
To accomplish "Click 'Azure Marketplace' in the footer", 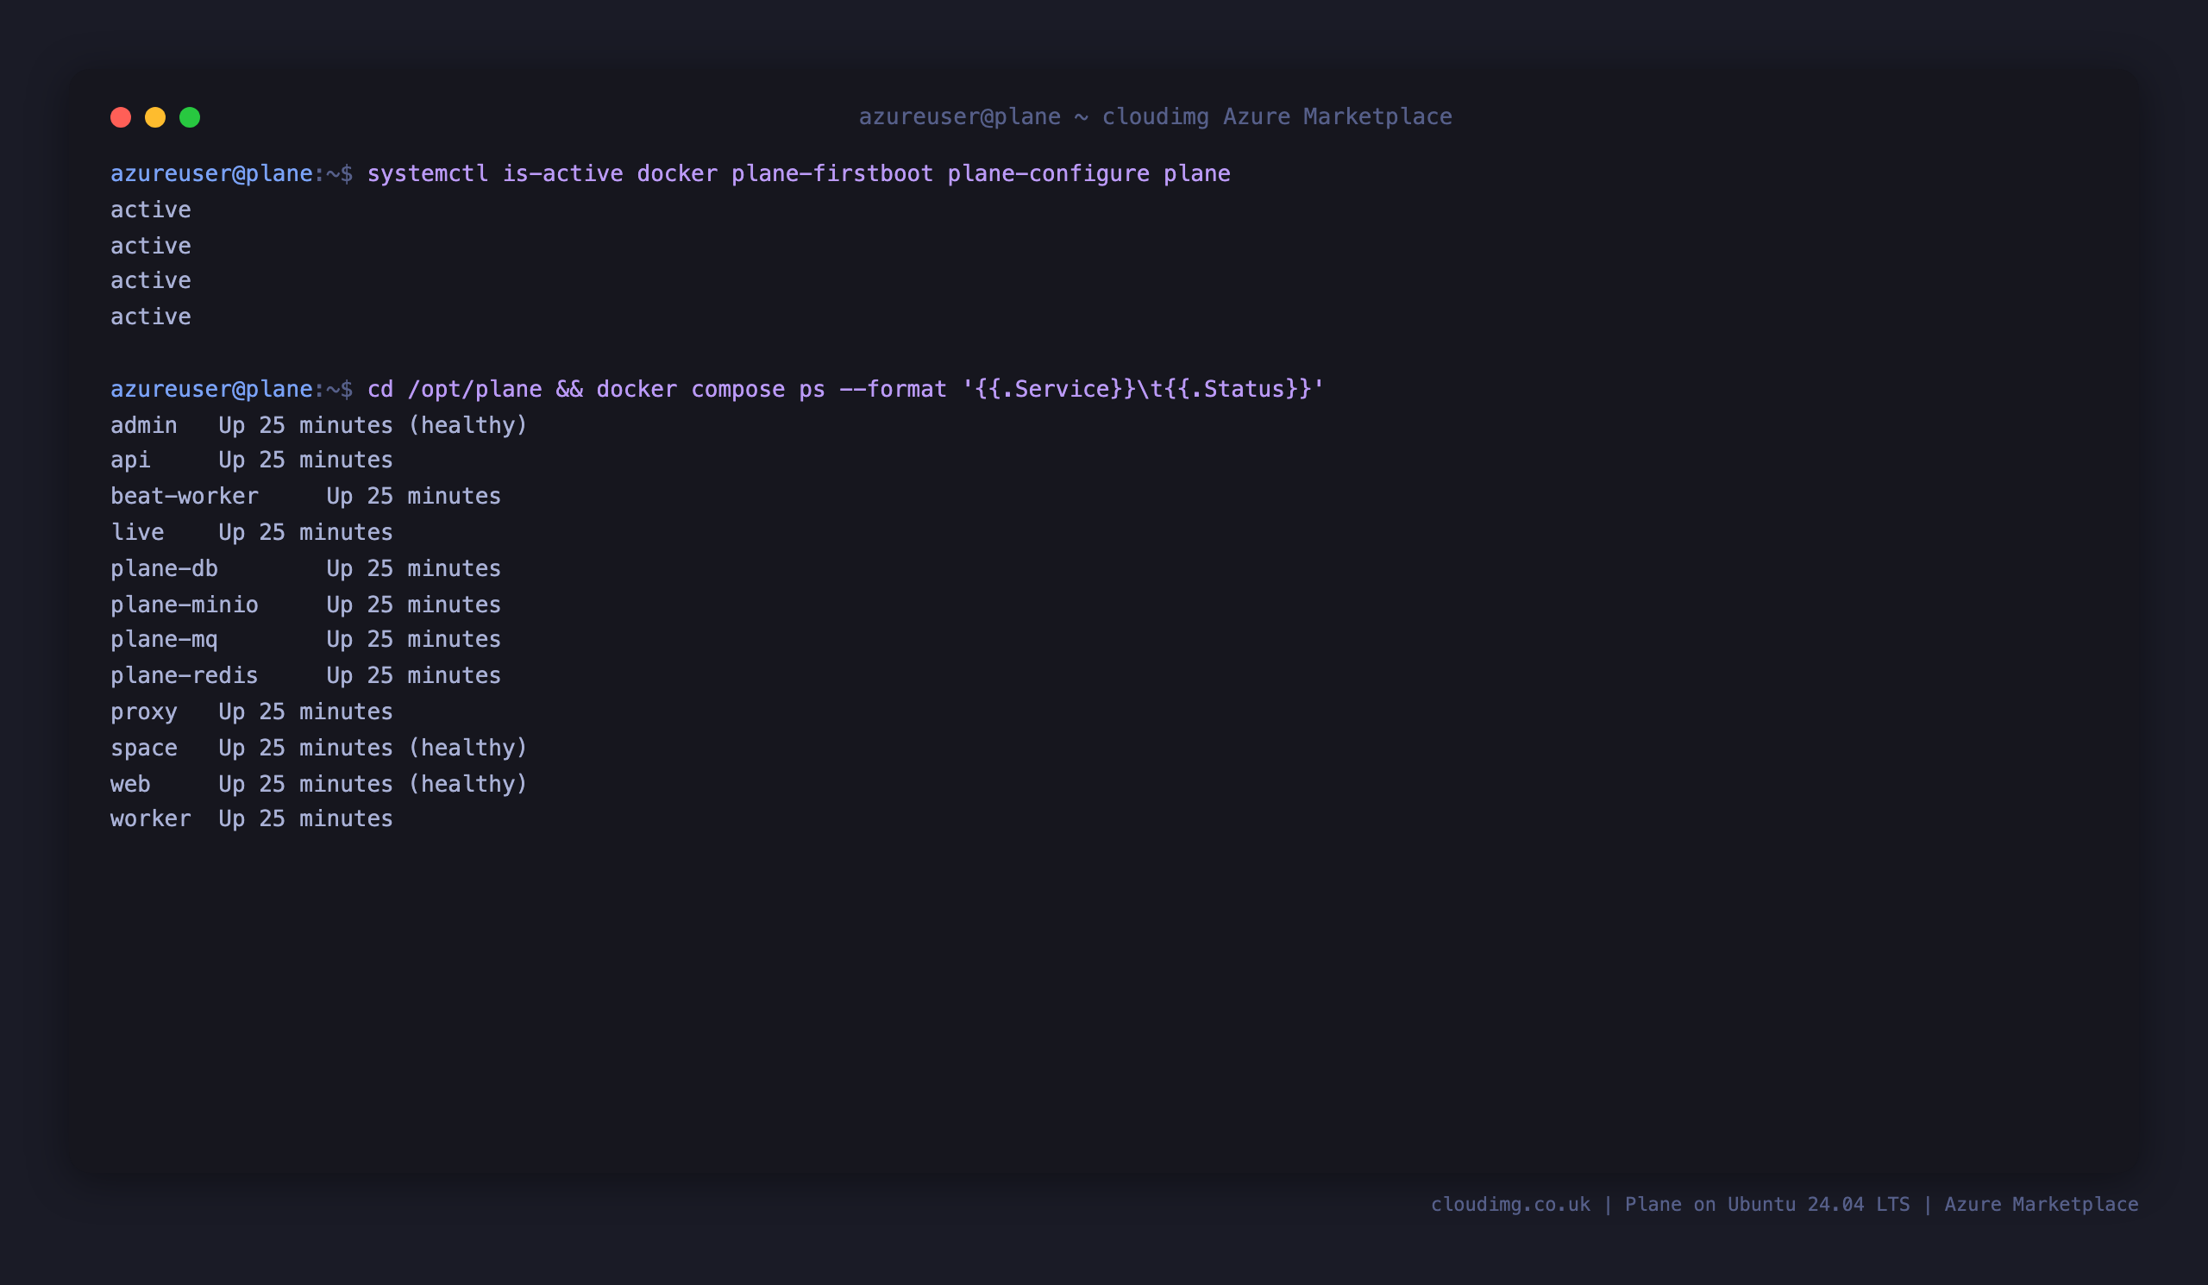I will 2042,1205.
